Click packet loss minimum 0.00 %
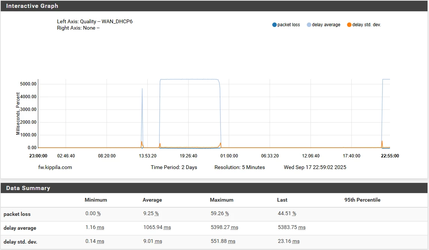The height and width of the screenshot is (250, 429). point(93,213)
